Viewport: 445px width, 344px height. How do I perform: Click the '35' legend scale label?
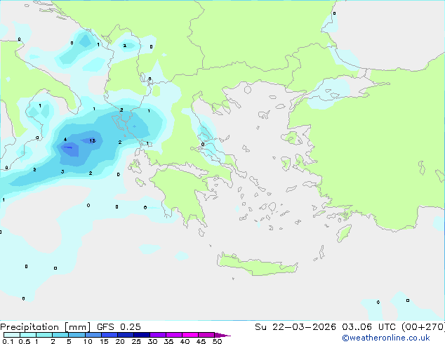(x=168, y=341)
